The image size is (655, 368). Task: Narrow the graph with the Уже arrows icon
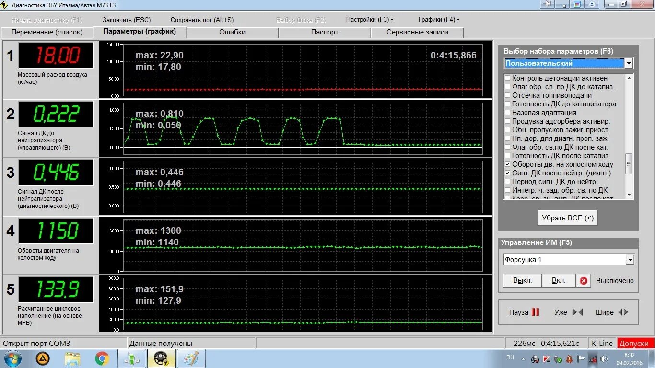coord(578,312)
